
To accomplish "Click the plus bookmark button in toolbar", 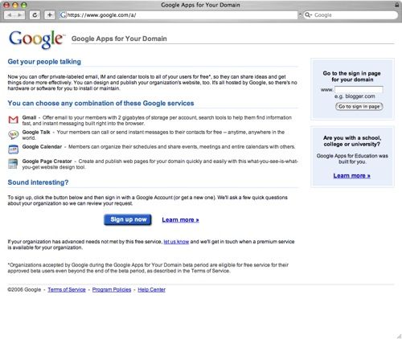I will 50,15.
